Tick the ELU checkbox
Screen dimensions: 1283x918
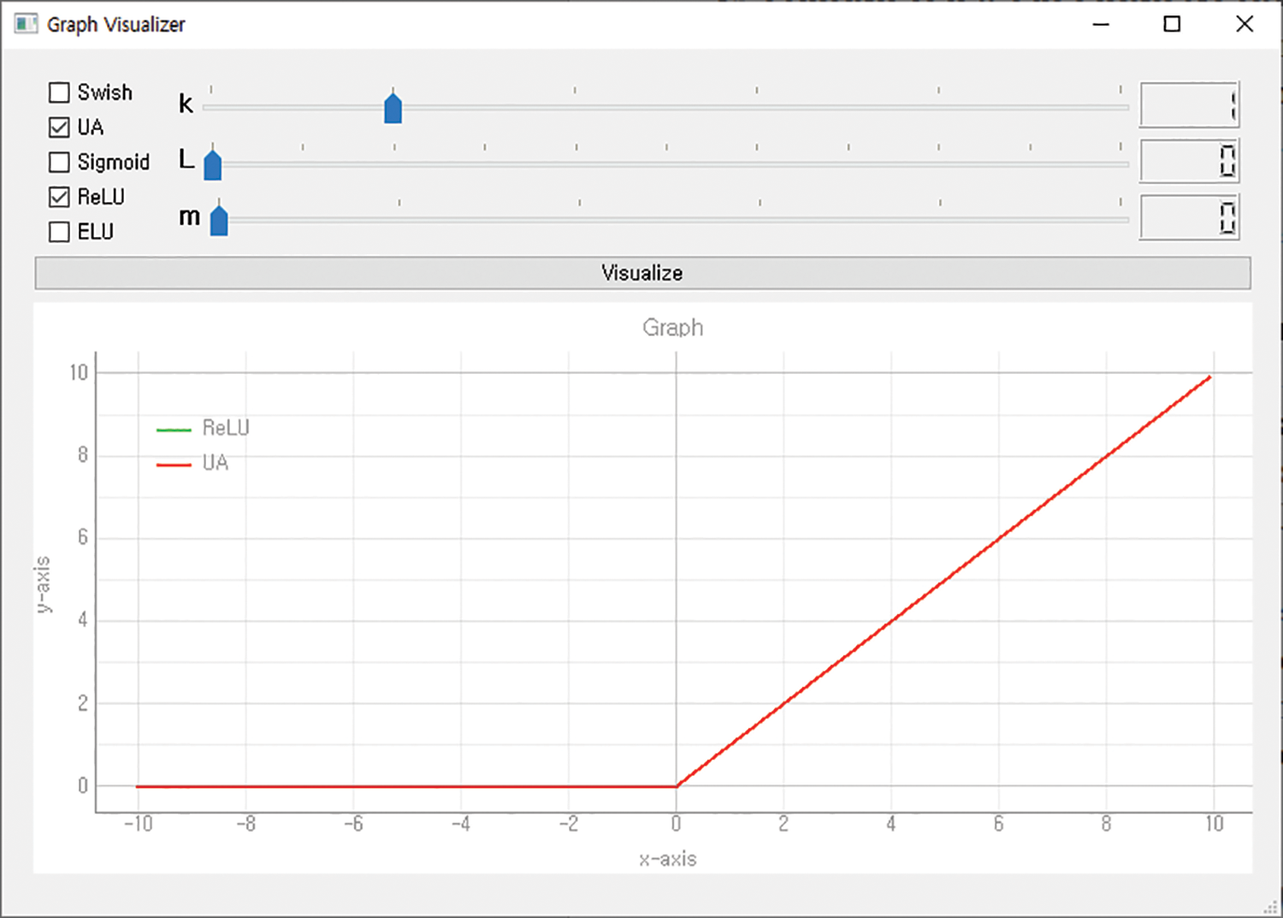pos(59,232)
